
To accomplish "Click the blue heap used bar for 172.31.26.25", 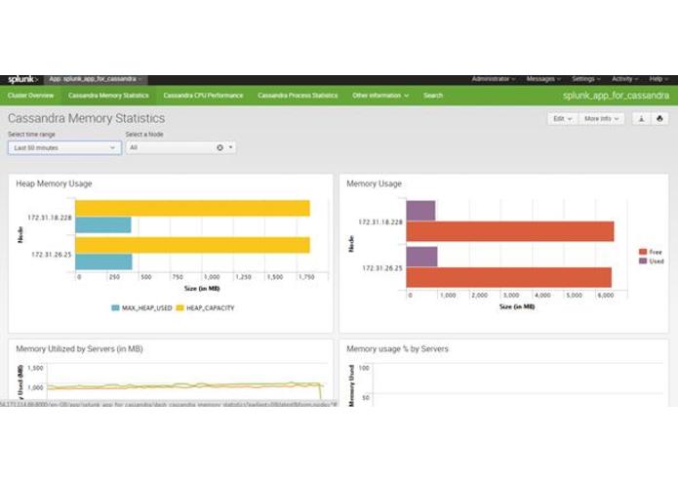I will click(103, 261).
